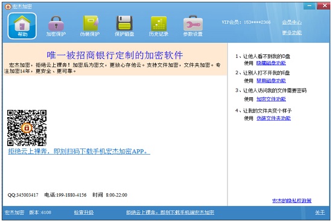Click text 让我的文件夹变个样子

coord(267,110)
